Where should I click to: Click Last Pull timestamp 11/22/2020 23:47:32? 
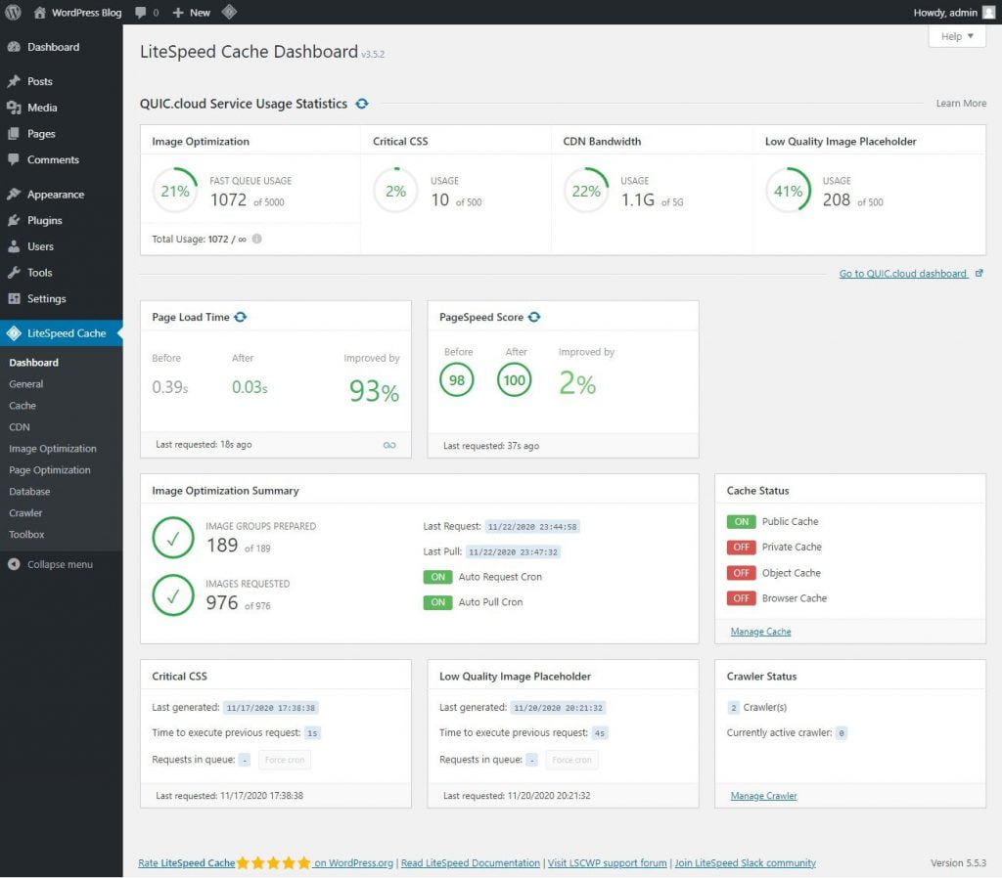tap(513, 552)
